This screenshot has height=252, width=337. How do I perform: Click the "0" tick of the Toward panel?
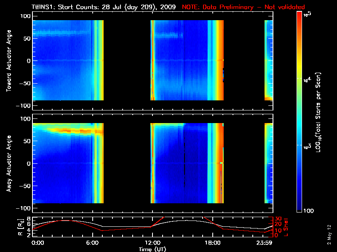29,61
